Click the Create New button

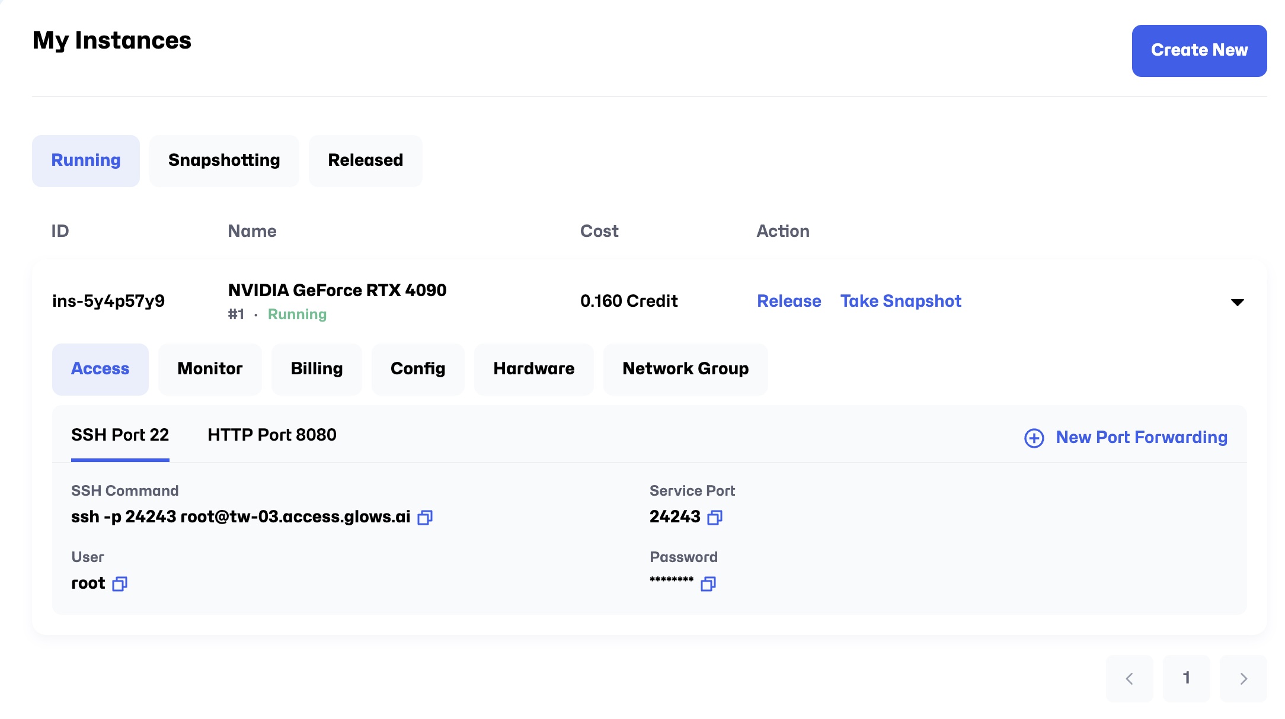click(1199, 50)
